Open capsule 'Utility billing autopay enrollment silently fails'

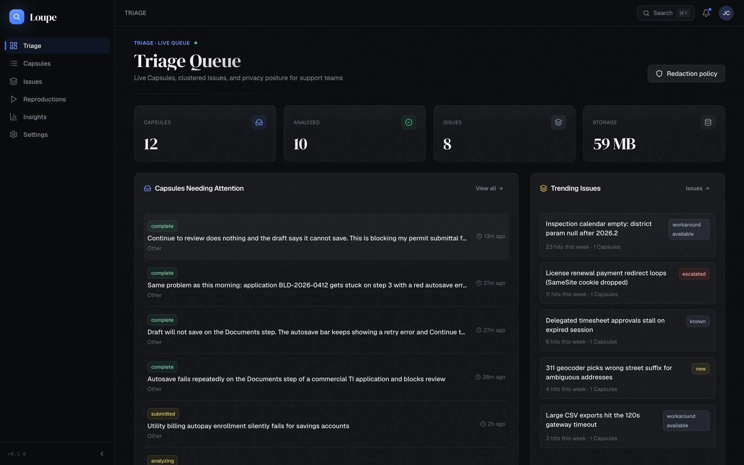click(326, 425)
